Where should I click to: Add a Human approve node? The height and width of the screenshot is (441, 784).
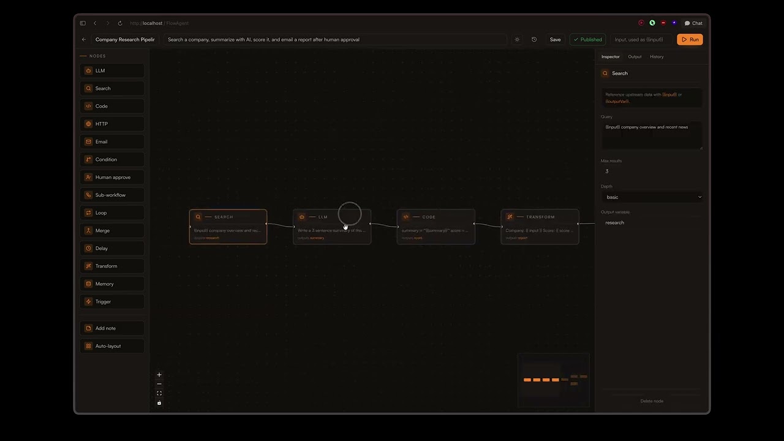[112, 177]
